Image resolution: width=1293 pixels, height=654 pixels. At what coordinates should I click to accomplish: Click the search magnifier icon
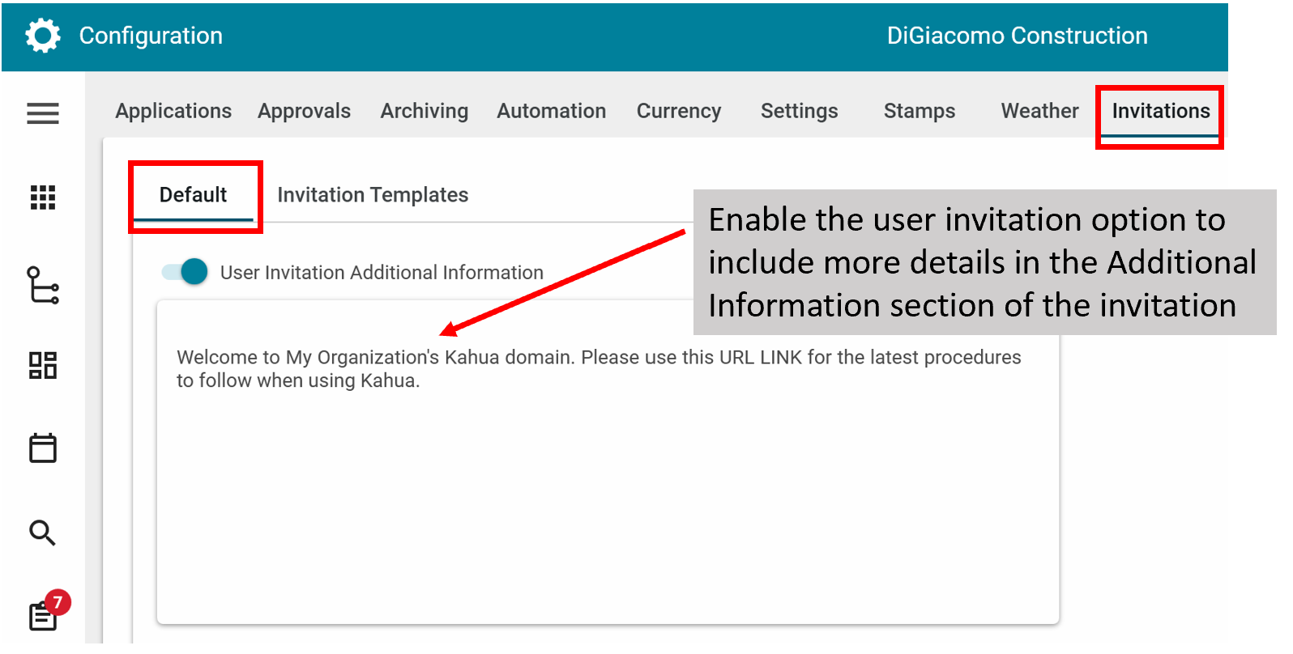point(42,533)
